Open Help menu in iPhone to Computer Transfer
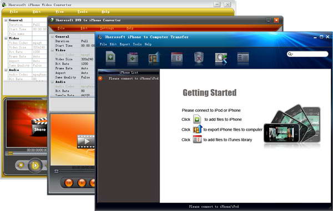333x211 pixels. [148, 44]
